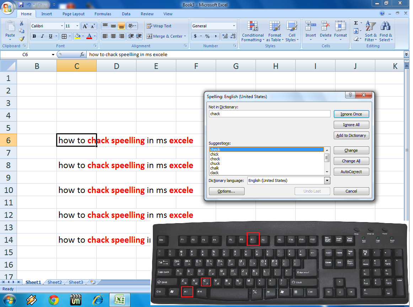Enable Wrap Text
Screen dimensions: 413x307
point(158,26)
